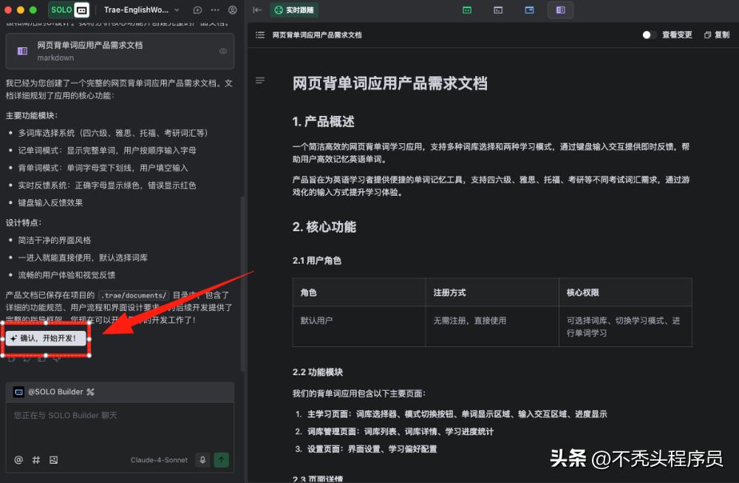Select the highlighted document view icon
Screen dimensions: 739x483
561,10
